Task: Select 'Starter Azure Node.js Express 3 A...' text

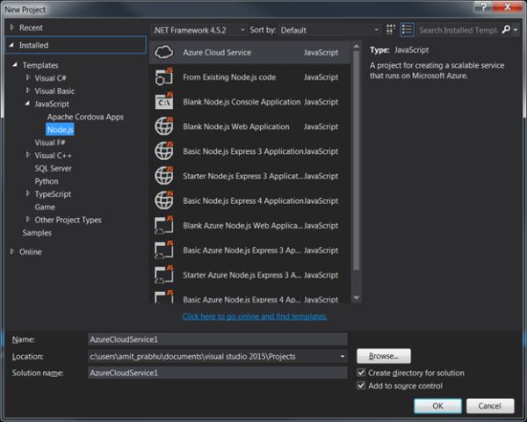Action: [242, 275]
